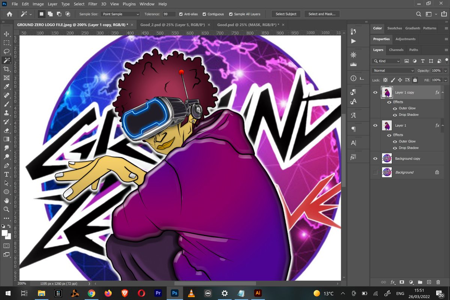Create a new layer
The image size is (450, 300).
(429, 282)
